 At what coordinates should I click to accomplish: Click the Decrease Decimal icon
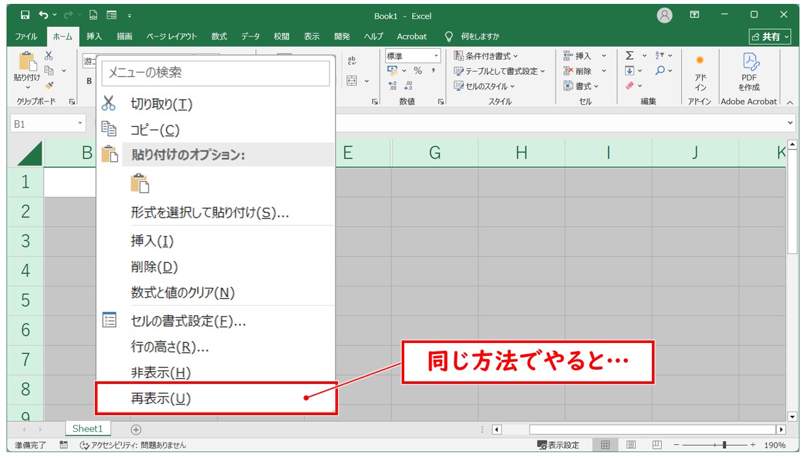click(x=408, y=86)
